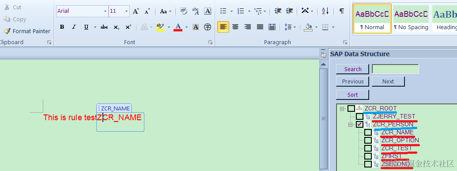This screenshot has width=457, height=171.
Task: Select the No Spacing style
Action: (x=411, y=19)
